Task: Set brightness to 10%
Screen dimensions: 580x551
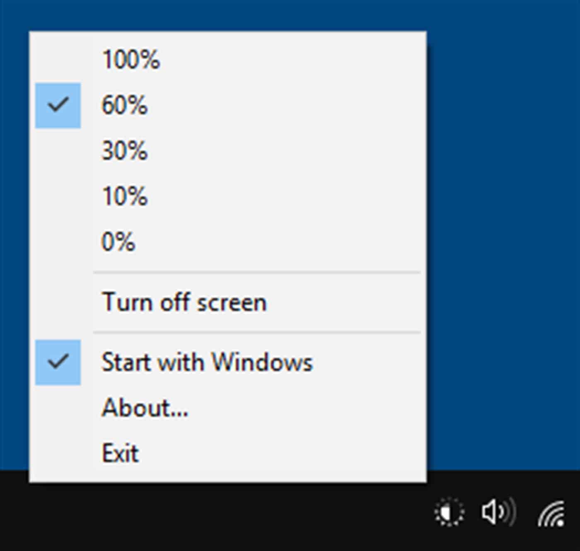Action: 124,196
